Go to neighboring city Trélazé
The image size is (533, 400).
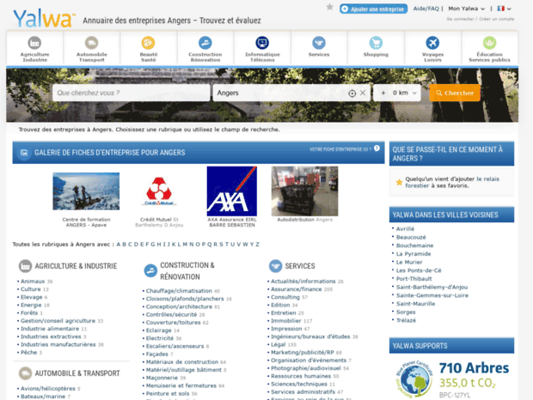click(406, 320)
